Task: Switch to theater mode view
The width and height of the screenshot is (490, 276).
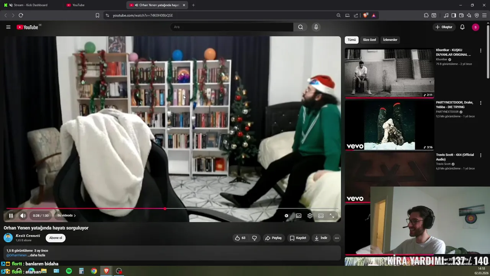Action: click(x=321, y=216)
